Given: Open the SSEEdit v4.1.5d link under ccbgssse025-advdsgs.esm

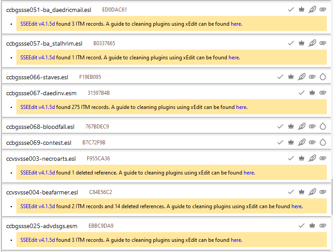Looking at the screenshot, I should pyautogui.click(x=38, y=240).
